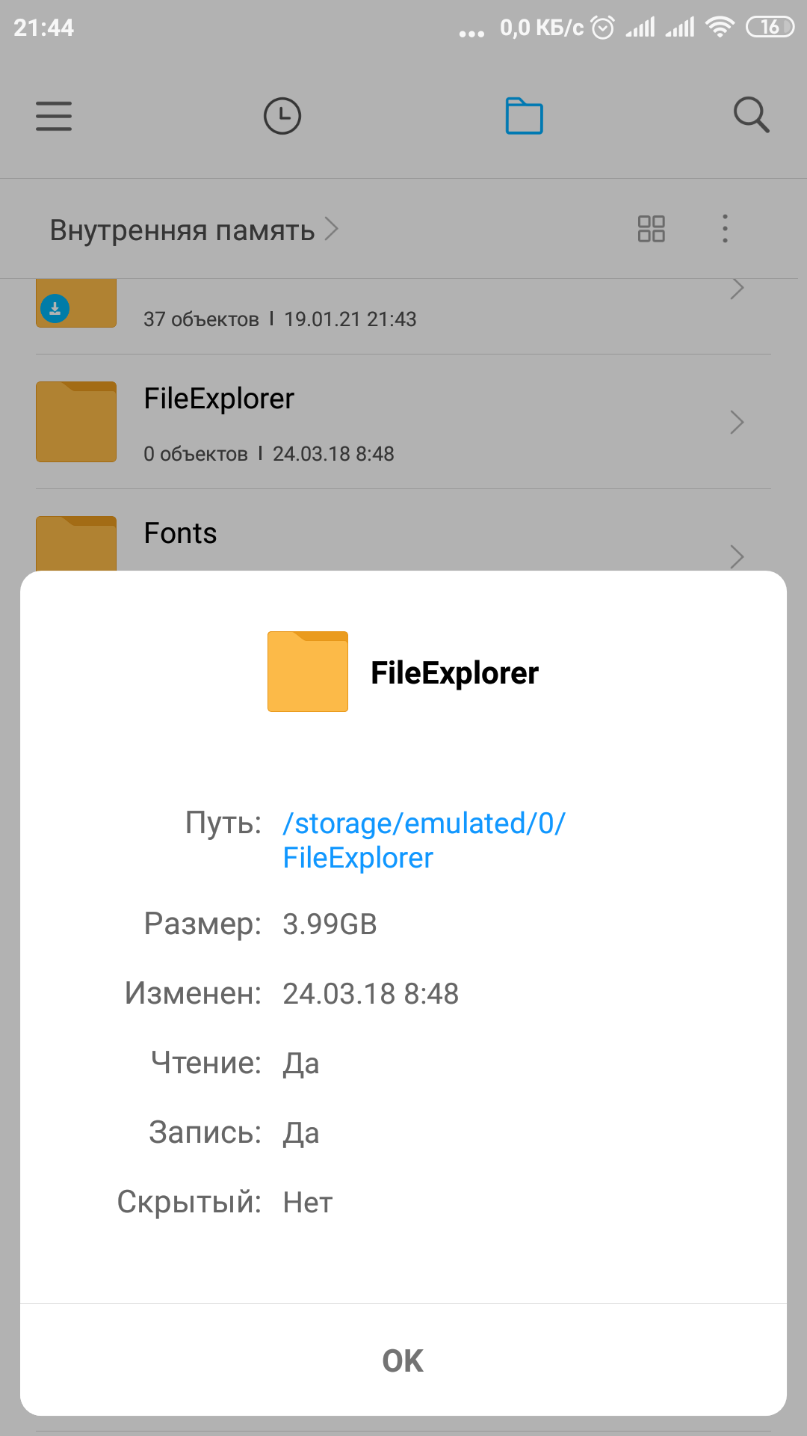Tap the Fonts folder name

click(x=180, y=533)
